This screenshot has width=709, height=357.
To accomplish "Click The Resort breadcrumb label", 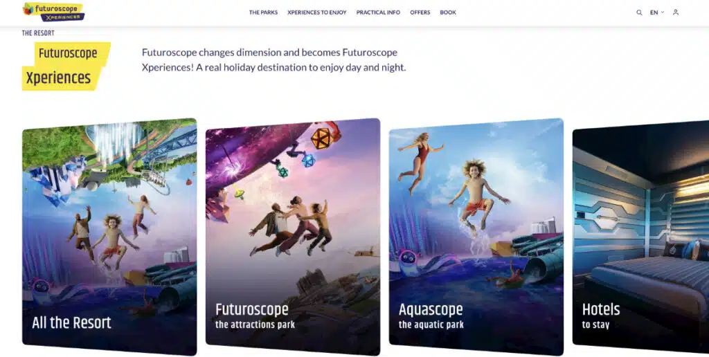I will pyautogui.click(x=38, y=33).
